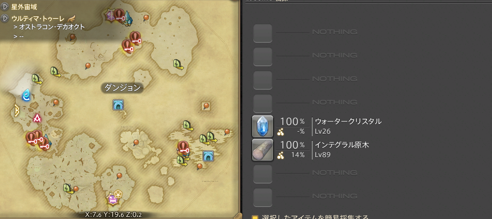Open the ウルティマ・トゥーレ area selector arrow
Viewport: 492px width, 219px height.
(x=5, y=18)
